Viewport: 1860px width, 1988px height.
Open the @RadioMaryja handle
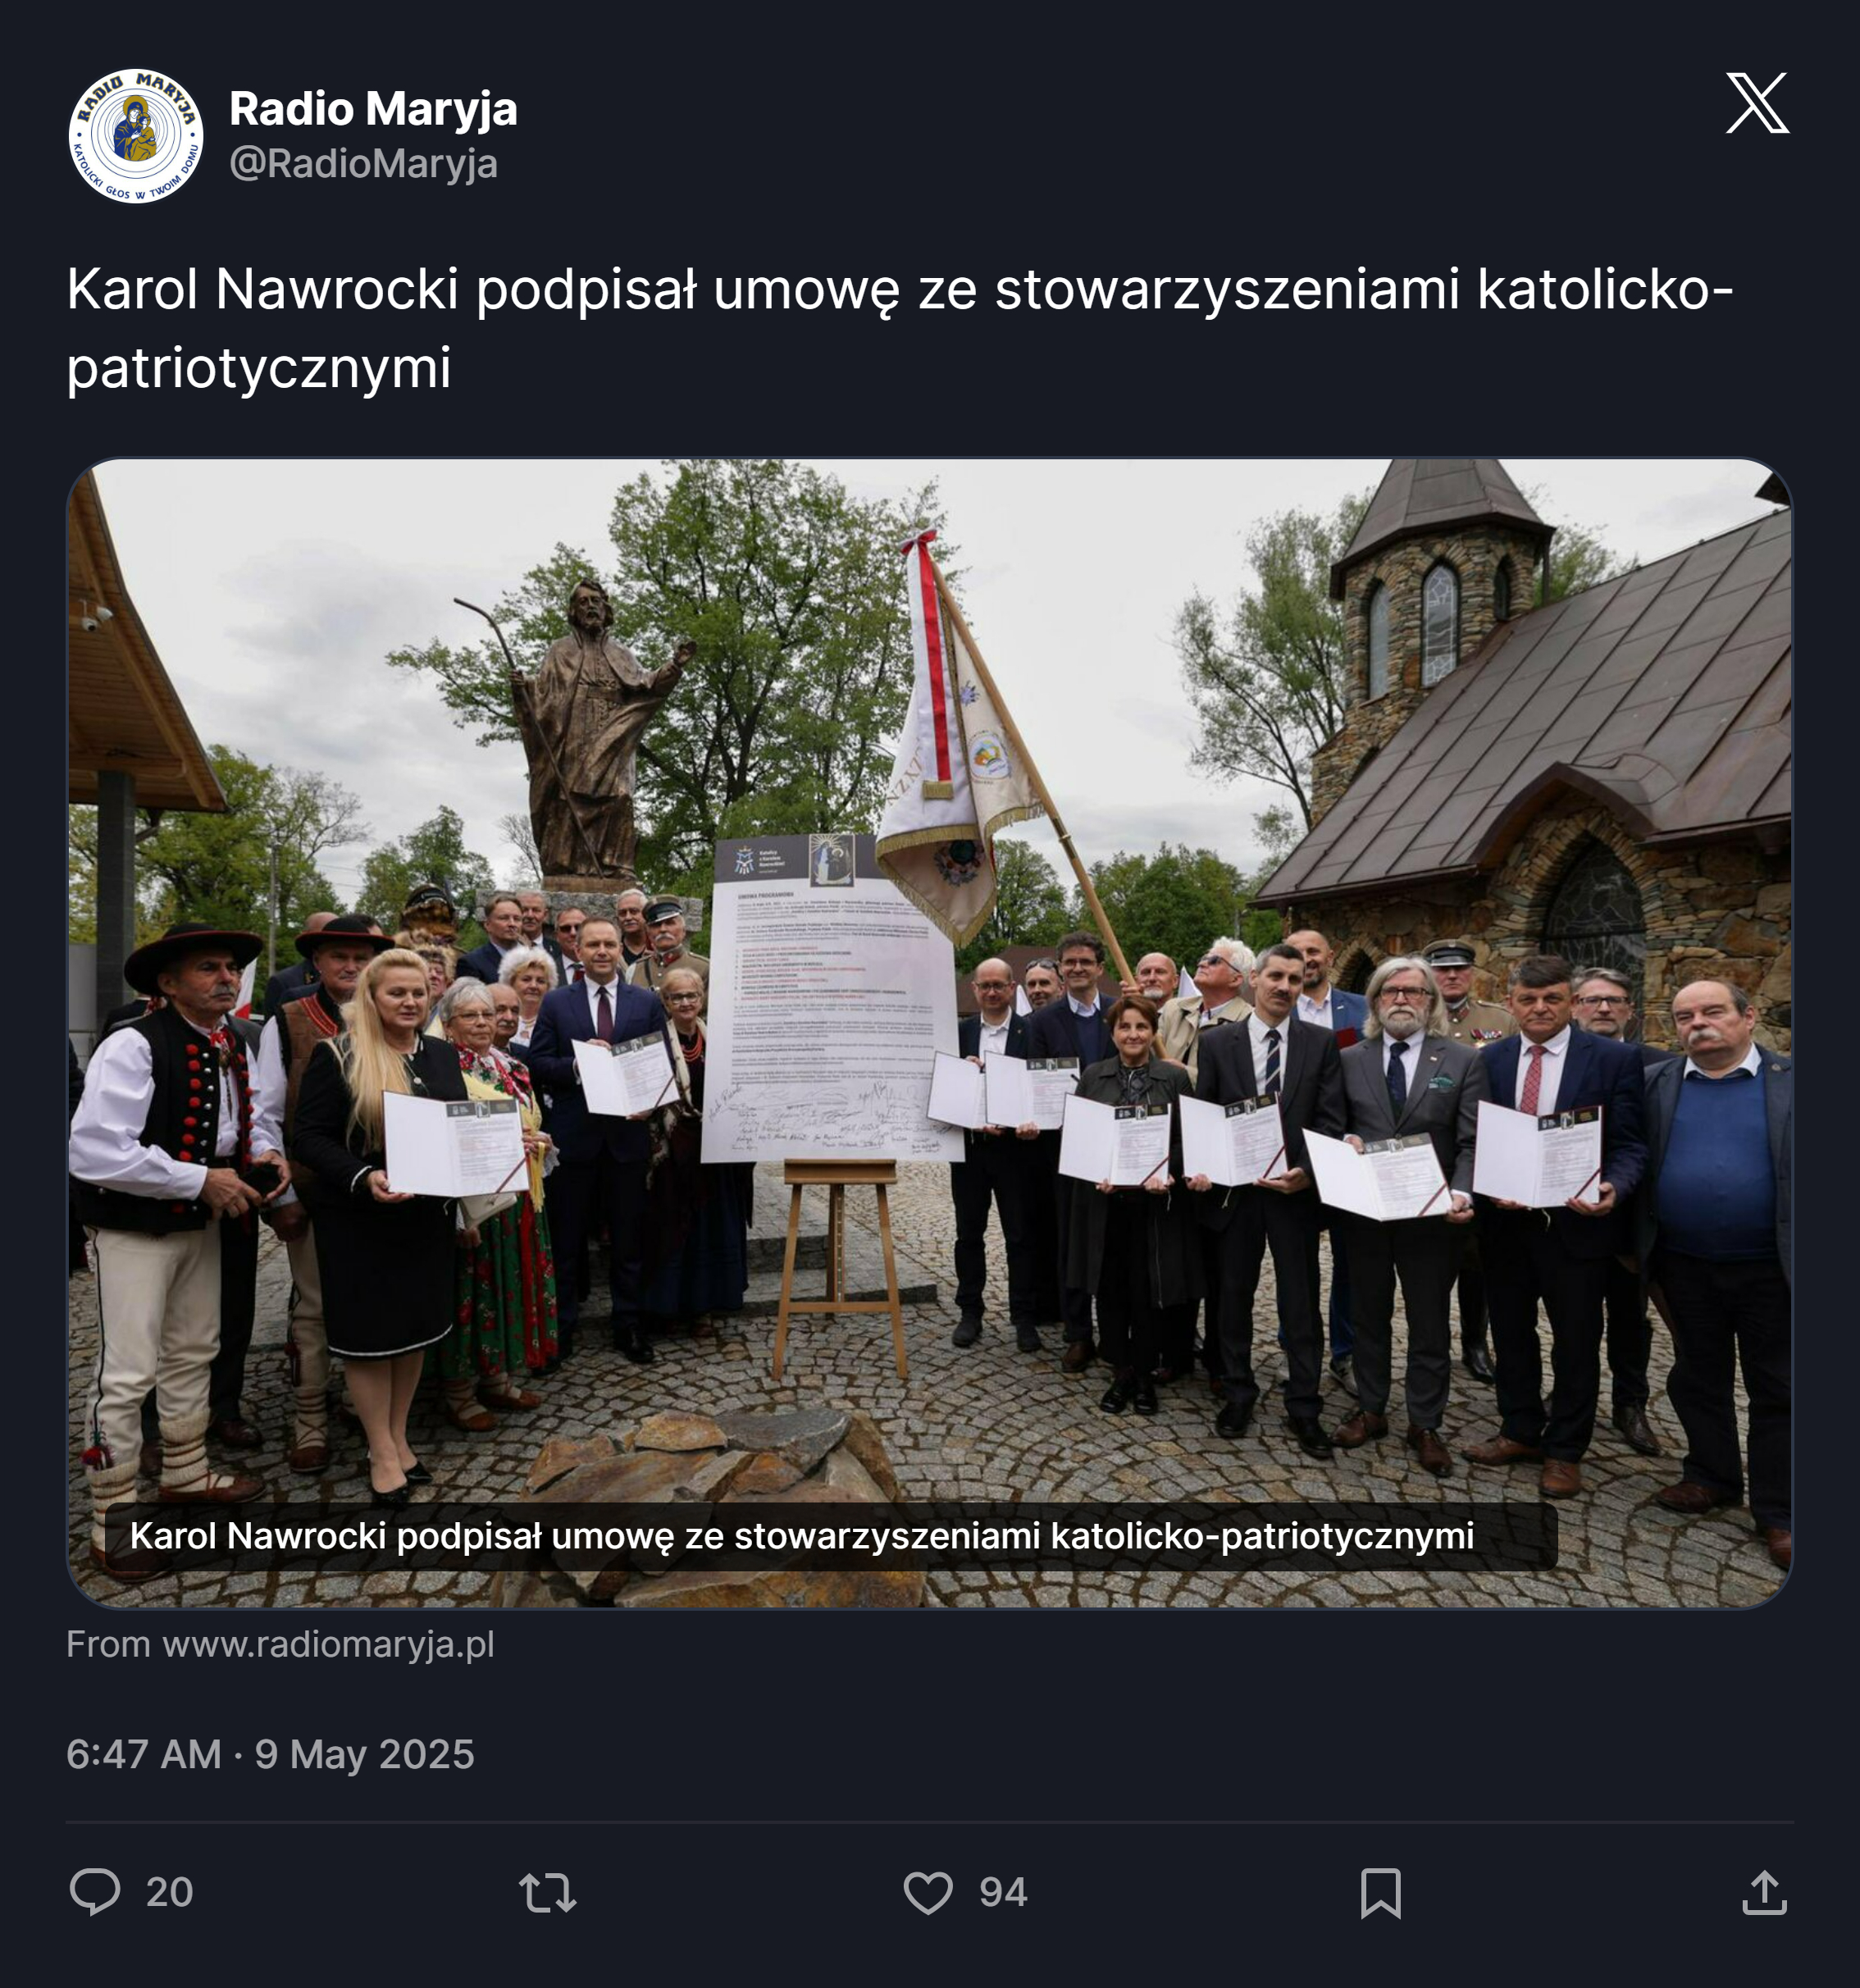pyautogui.click(x=364, y=163)
